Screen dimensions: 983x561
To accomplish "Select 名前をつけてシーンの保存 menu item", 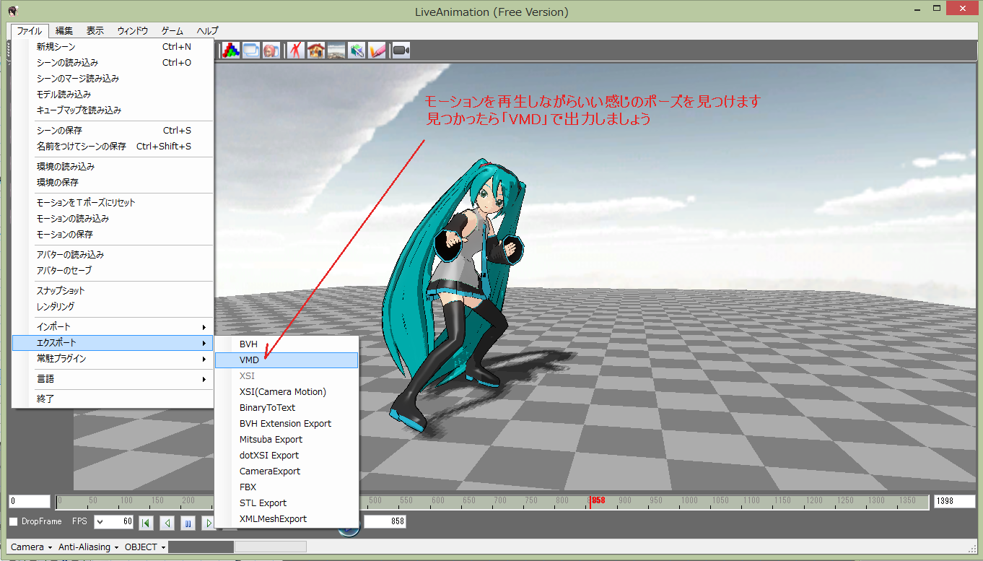I will pos(113,147).
